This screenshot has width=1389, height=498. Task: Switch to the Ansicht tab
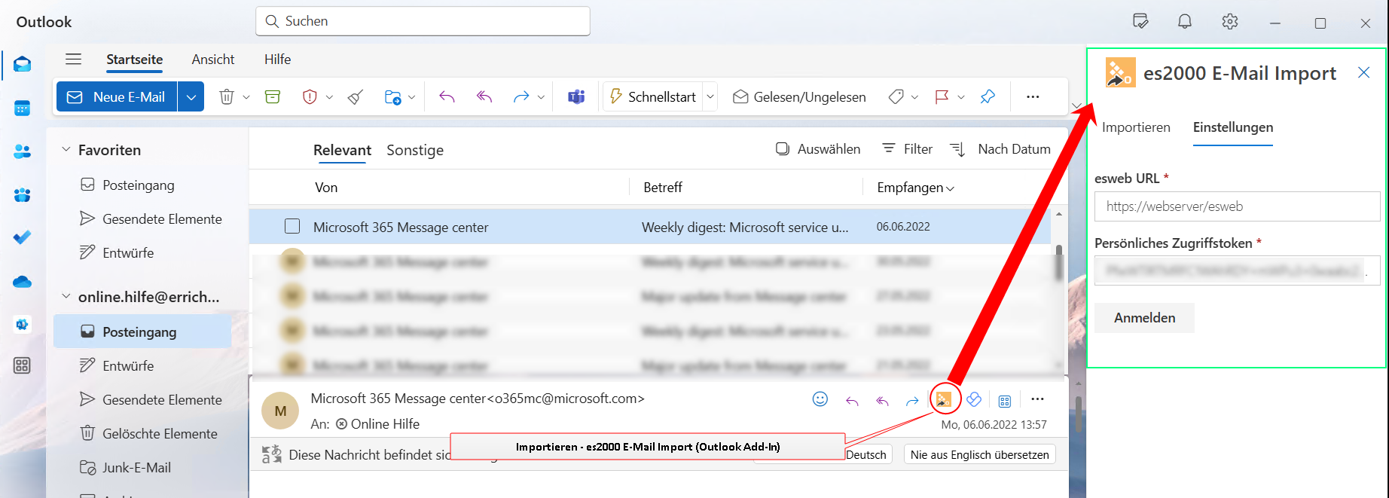coord(213,60)
